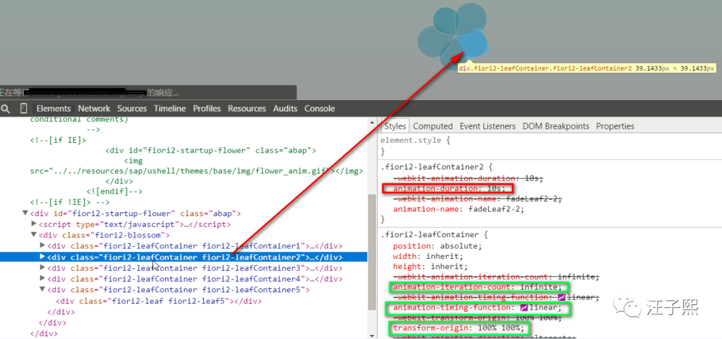
Task: Select the Styles sidebar tab
Action: coord(395,126)
